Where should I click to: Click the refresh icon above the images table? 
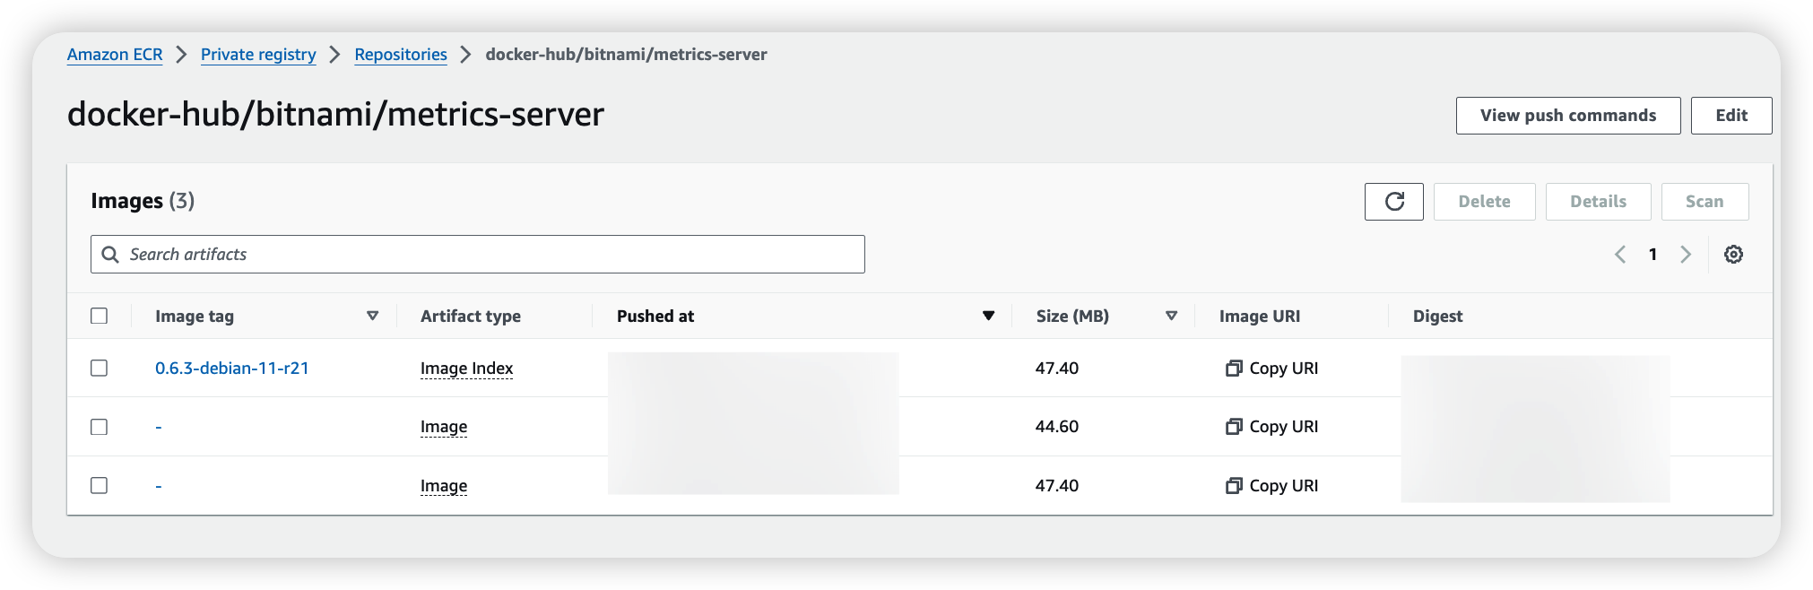[x=1393, y=201]
